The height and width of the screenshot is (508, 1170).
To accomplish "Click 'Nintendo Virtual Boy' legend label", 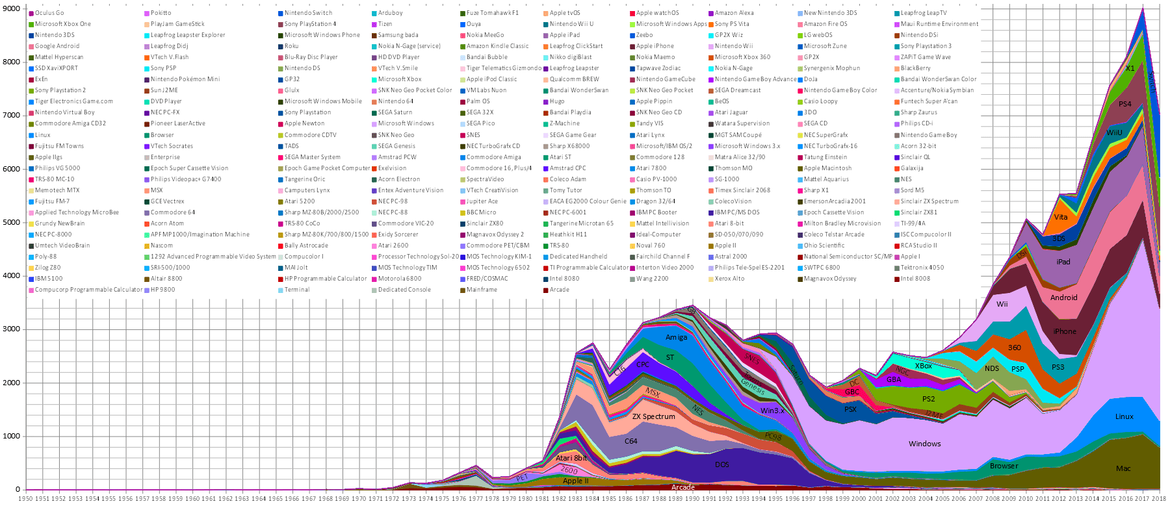I will [x=65, y=112].
